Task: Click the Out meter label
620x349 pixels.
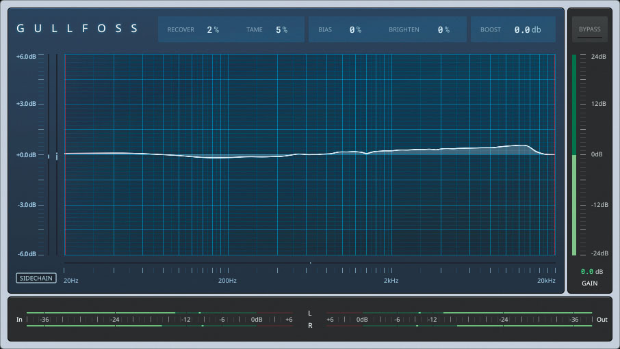Action: [602, 320]
